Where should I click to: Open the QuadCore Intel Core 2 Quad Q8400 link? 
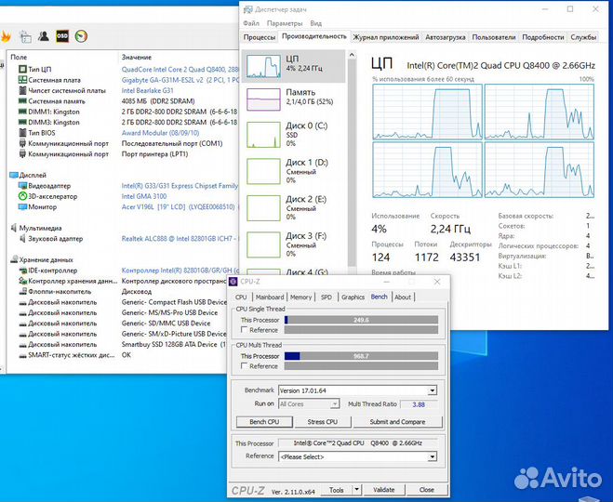pyautogui.click(x=180, y=70)
